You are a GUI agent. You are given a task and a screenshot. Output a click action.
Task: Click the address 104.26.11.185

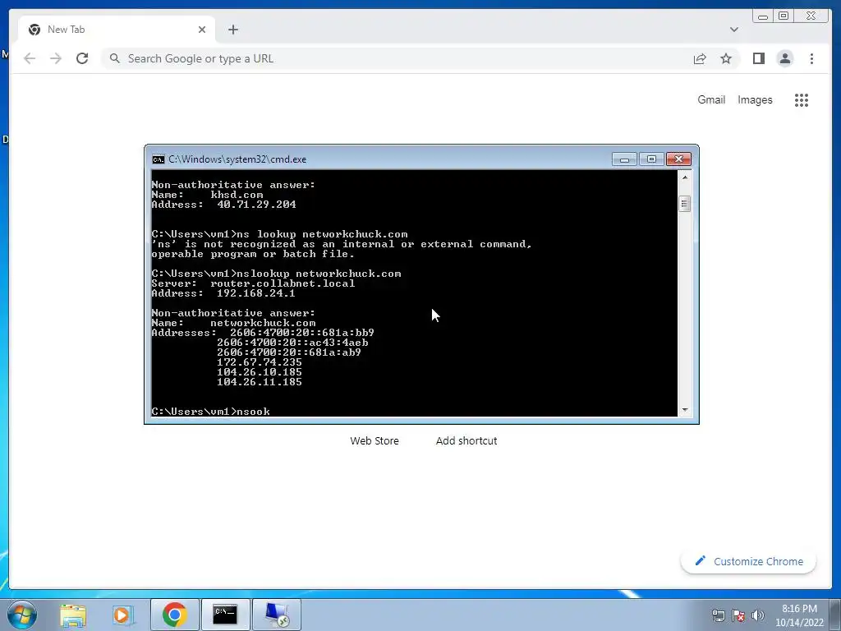point(259,382)
